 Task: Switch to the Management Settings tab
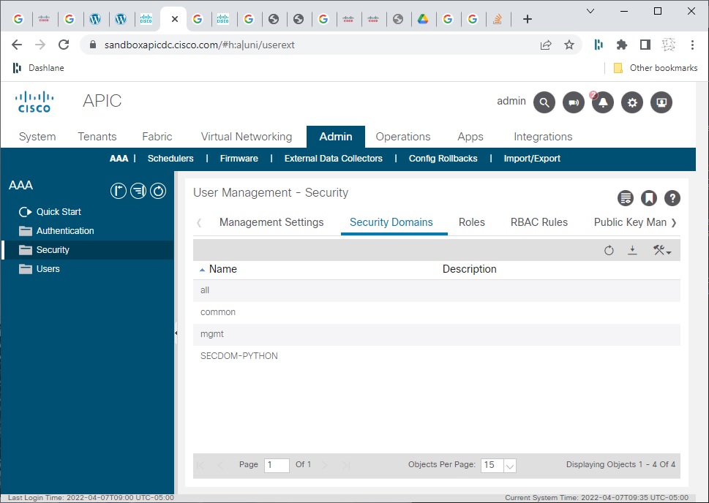click(271, 222)
